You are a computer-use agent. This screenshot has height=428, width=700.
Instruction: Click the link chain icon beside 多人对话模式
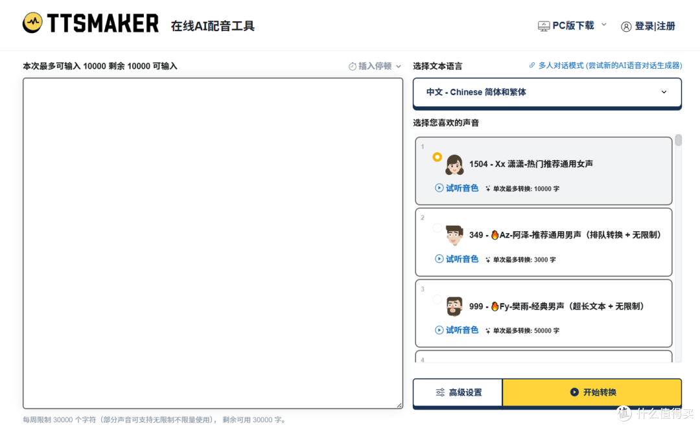(x=531, y=65)
